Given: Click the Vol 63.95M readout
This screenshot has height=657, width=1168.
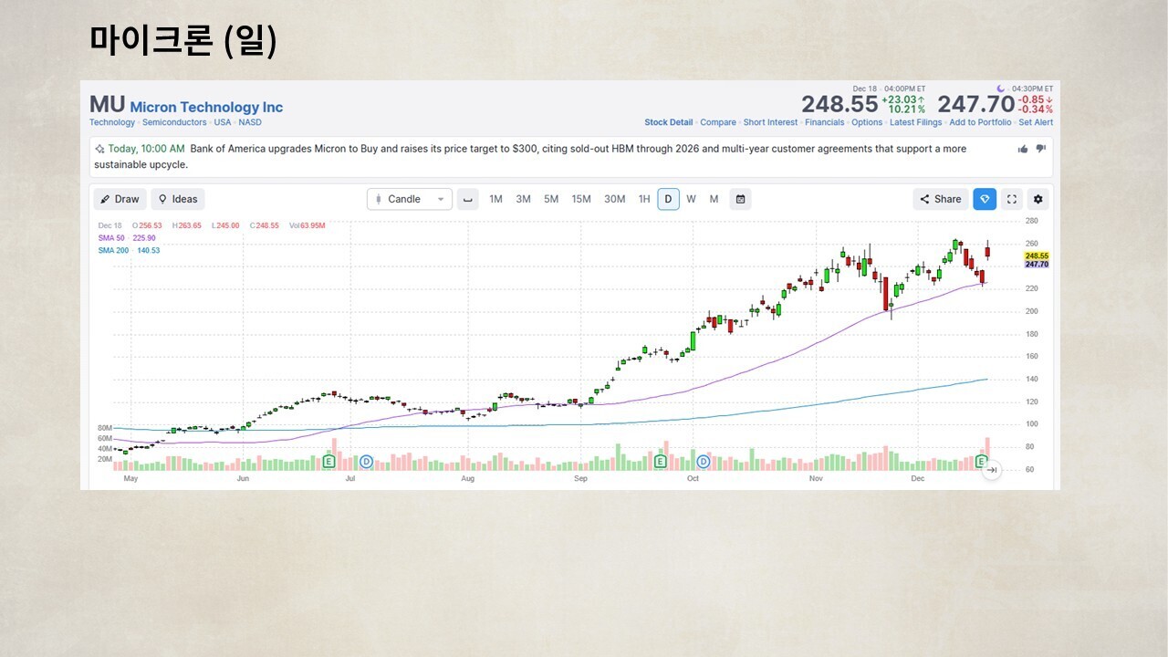Looking at the screenshot, I should (307, 225).
